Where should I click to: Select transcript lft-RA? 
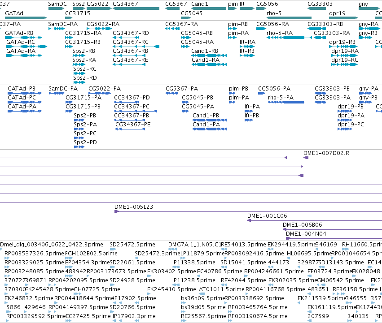tap(247, 47)
